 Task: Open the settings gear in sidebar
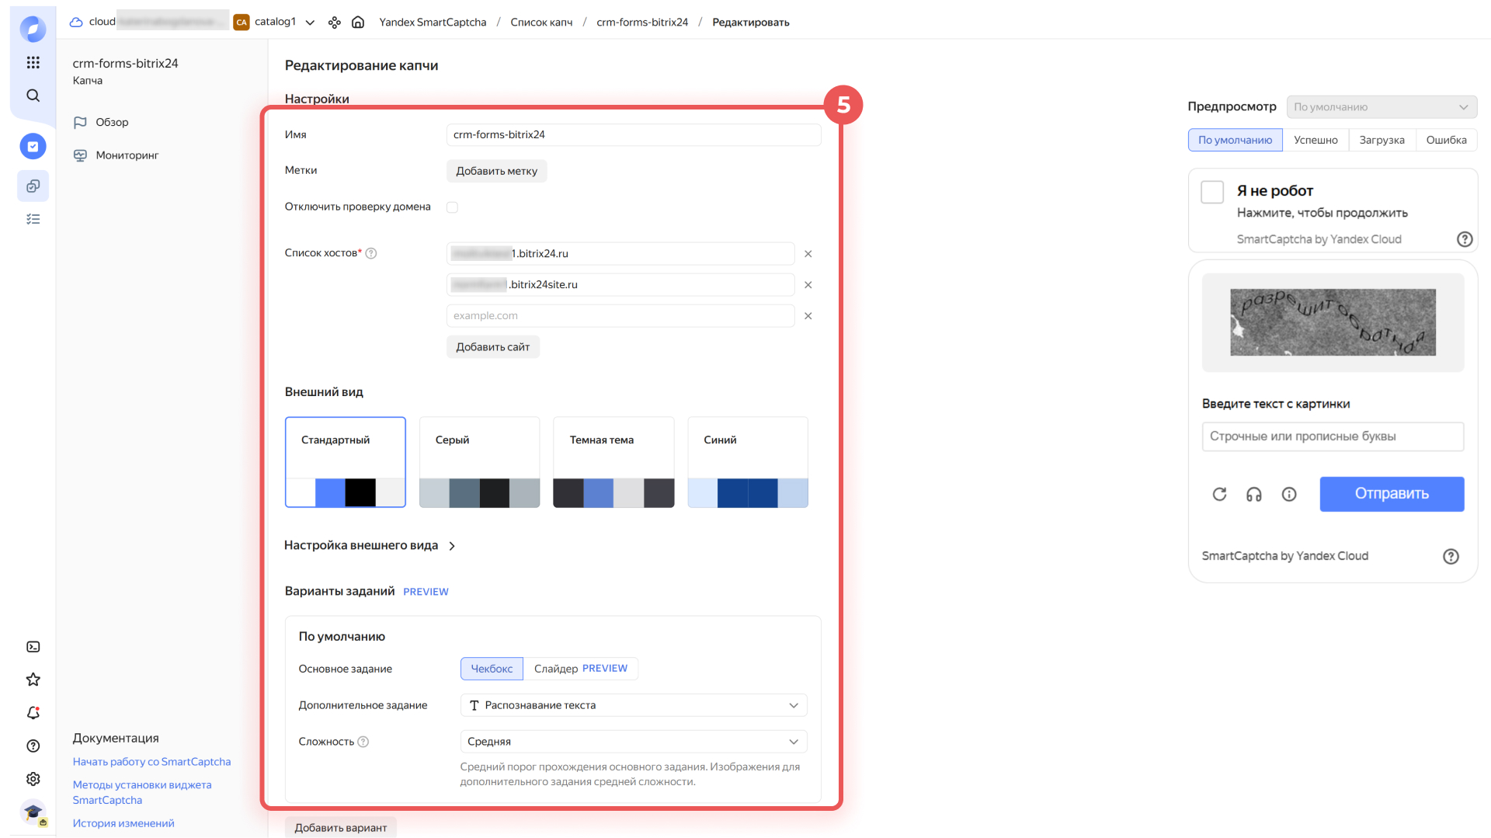pyautogui.click(x=33, y=778)
